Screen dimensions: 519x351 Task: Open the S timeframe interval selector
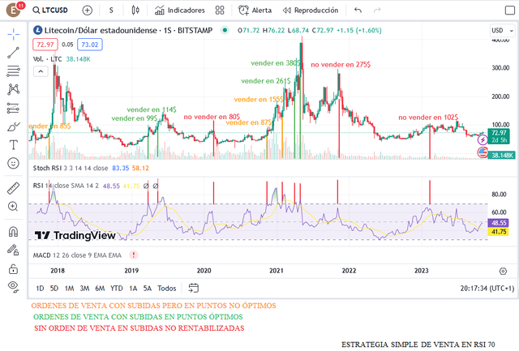[111, 11]
